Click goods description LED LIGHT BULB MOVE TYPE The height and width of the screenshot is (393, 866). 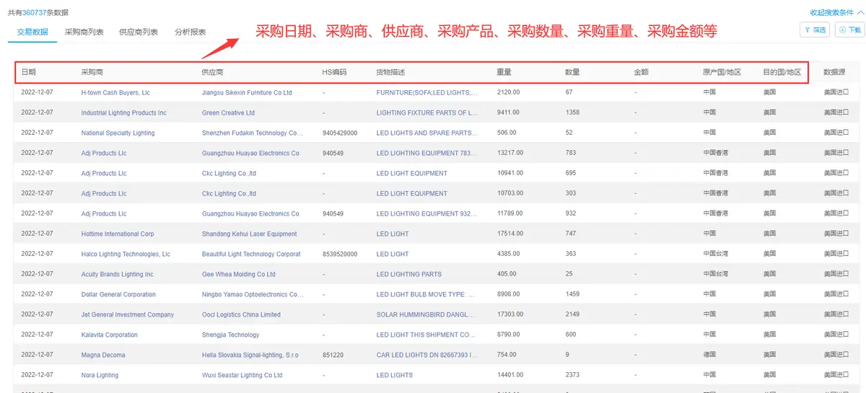(x=426, y=294)
